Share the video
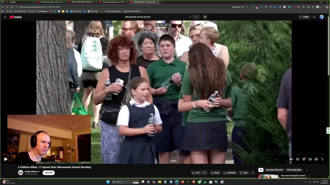 [215, 173]
